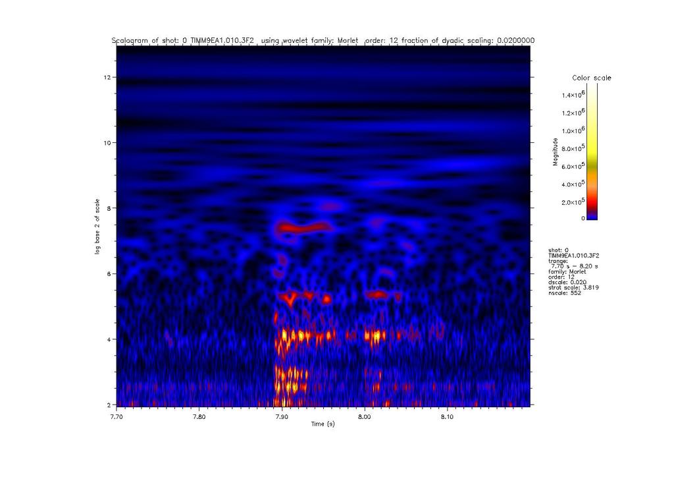Click inside the scalogram heat map plot

pos(323,226)
